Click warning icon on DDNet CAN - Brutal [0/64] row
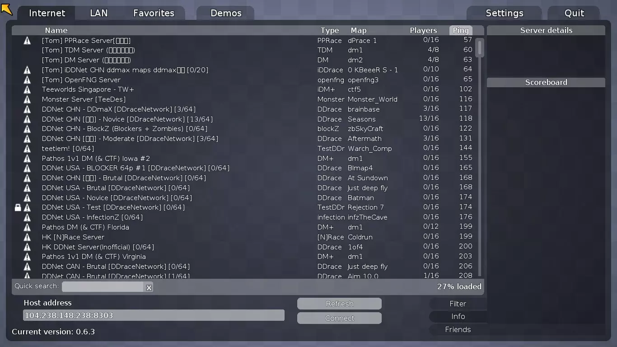 coord(27,267)
